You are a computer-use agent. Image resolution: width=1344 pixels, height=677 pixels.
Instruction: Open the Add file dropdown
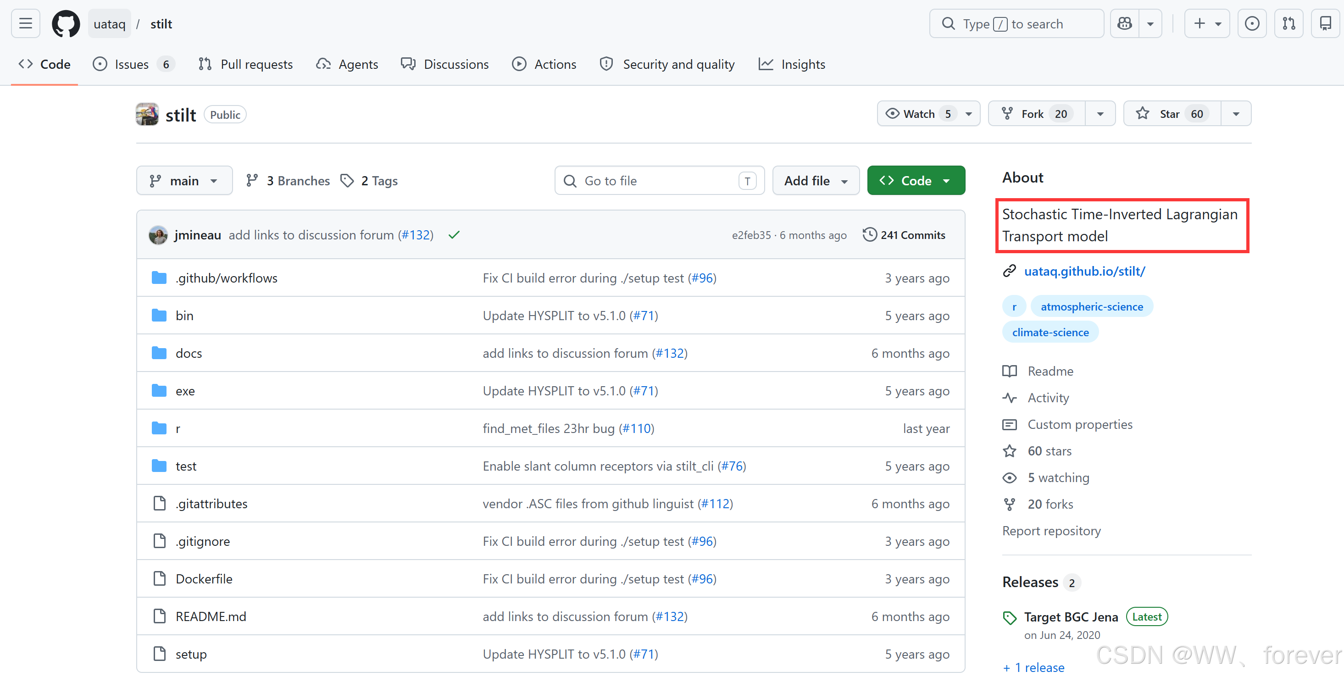[x=815, y=180]
